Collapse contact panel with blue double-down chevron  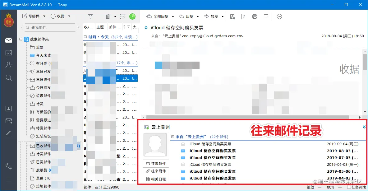point(364,127)
